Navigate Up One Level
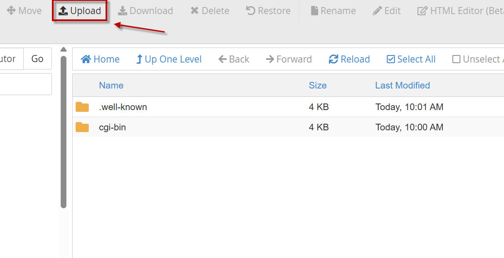Image resolution: width=504 pixels, height=258 pixels. 168,59
